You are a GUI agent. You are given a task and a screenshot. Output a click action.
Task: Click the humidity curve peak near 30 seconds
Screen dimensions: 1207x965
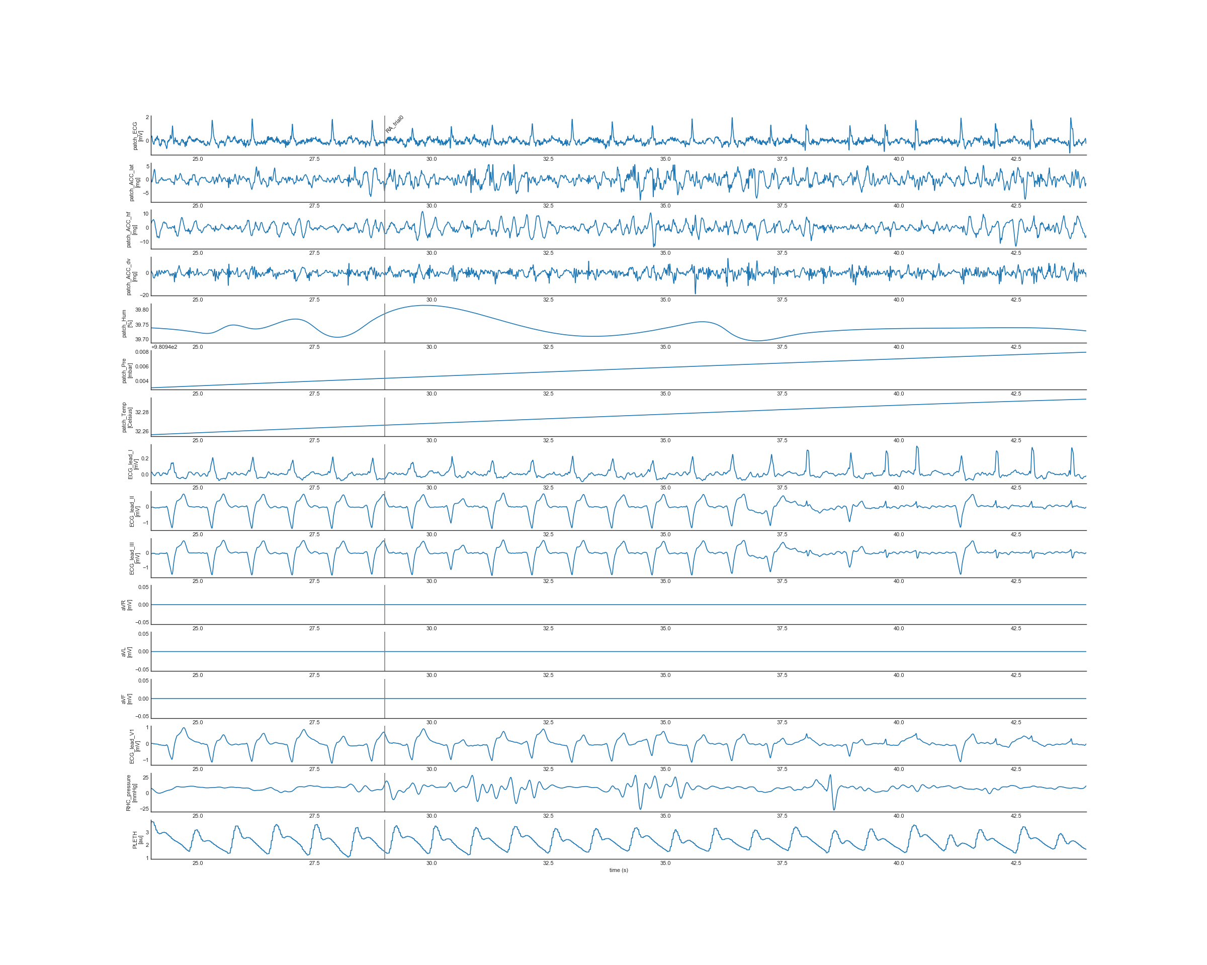[x=426, y=306]
